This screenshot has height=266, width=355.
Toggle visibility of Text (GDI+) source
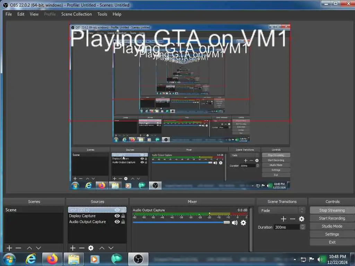(x=117, y=210)
